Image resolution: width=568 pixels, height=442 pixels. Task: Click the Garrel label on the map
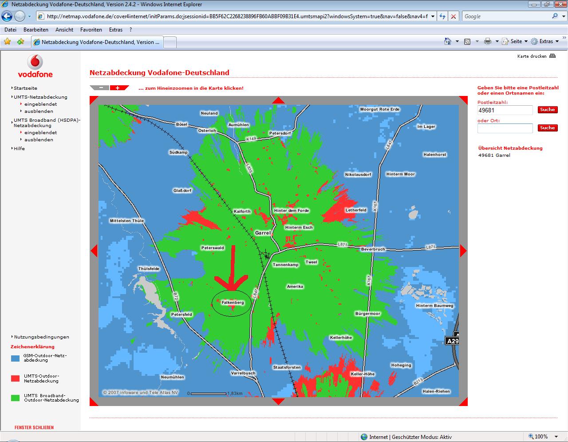pos(263,233)
